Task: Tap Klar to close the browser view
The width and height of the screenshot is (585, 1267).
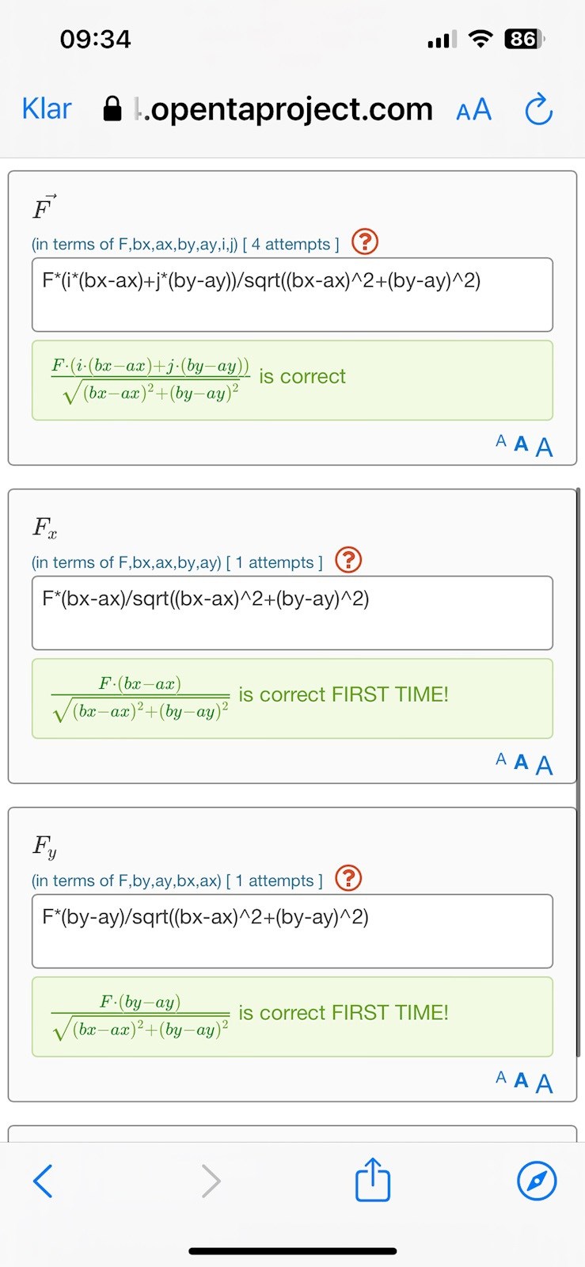Action: coord(47,108)
